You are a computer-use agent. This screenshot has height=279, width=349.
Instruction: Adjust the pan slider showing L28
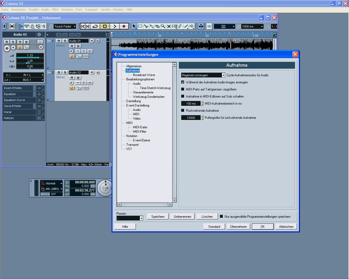pos(30,61)
